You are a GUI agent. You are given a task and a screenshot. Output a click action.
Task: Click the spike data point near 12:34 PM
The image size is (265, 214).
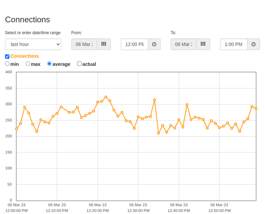coord(155,100)
